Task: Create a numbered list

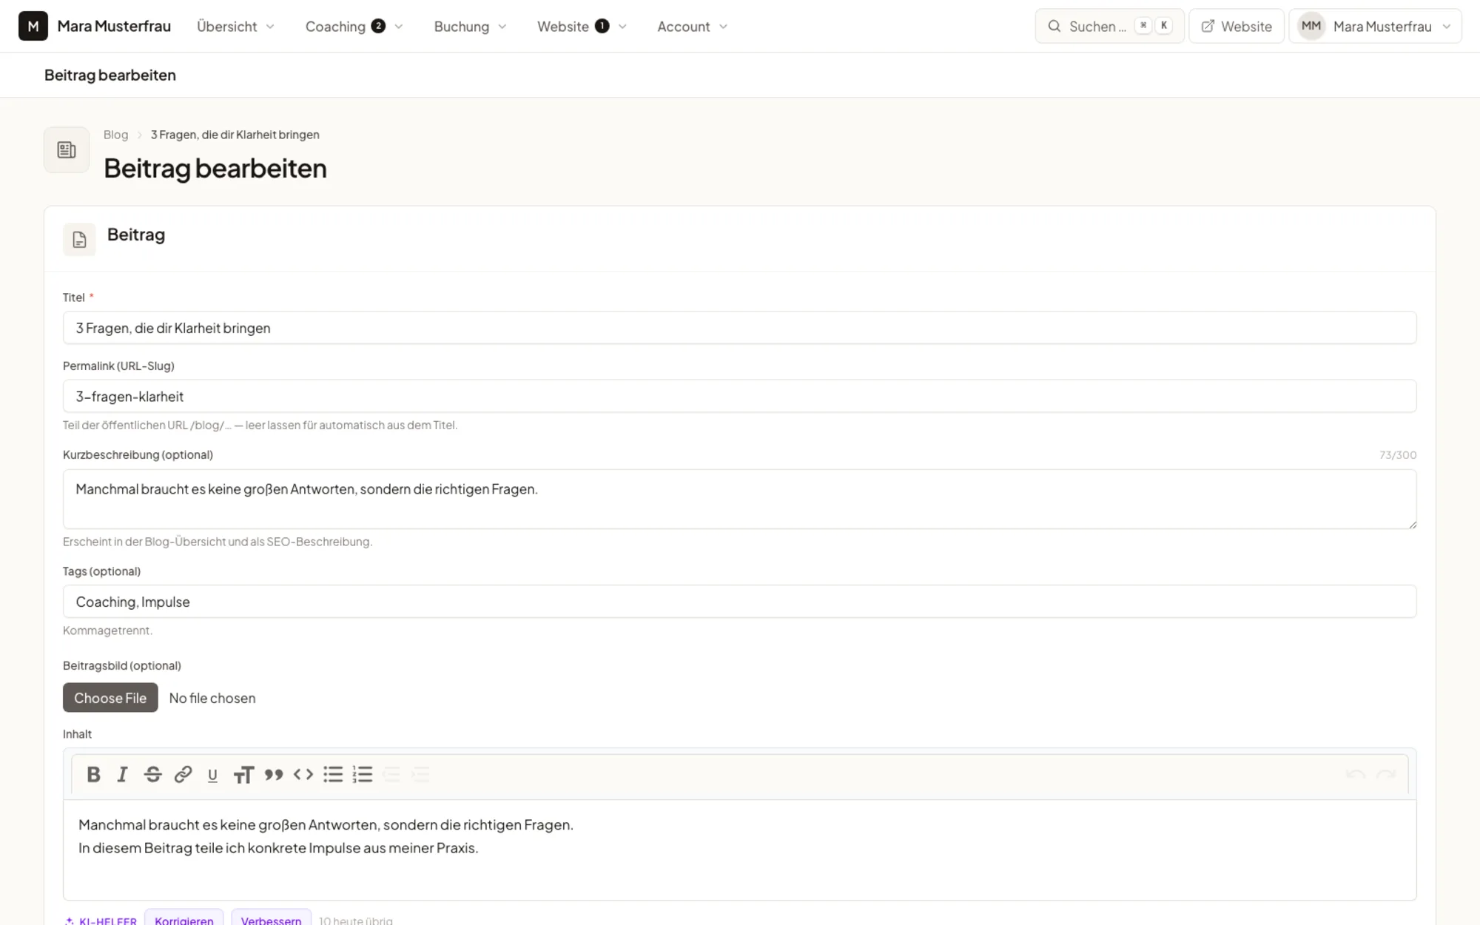Action: (363, 774)
